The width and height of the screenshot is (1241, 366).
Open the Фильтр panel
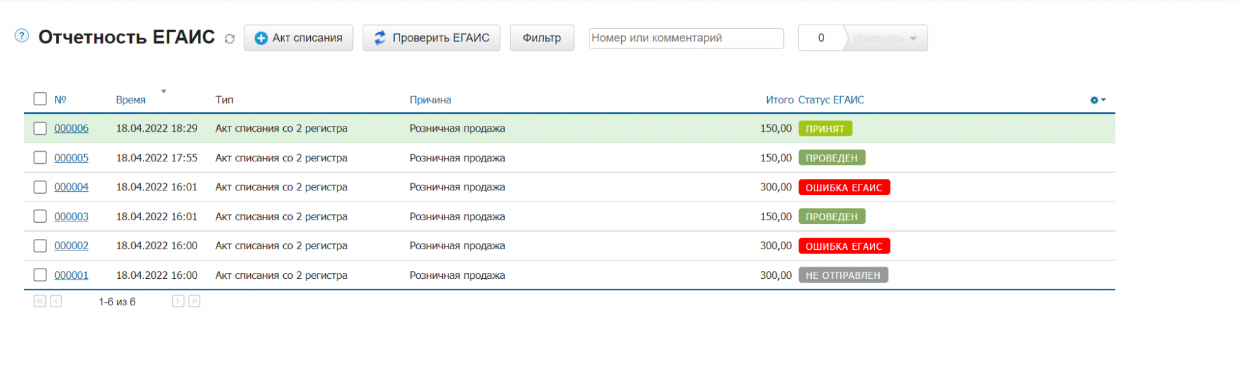[x=542, y=38]
